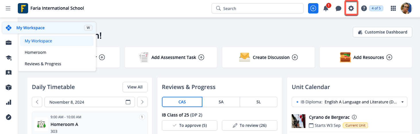Click the help question mark icon
Image resolution: width=420 pixels, height=134 pixels.
[x=364, y=8]
